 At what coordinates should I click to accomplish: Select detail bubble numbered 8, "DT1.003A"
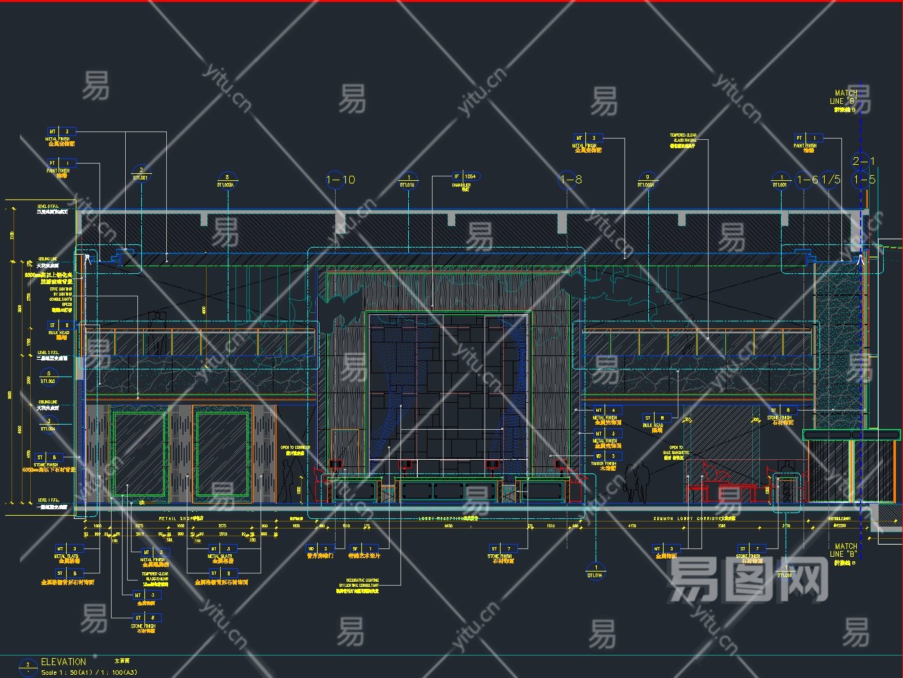pyautogui.click(x=227, y=181)
